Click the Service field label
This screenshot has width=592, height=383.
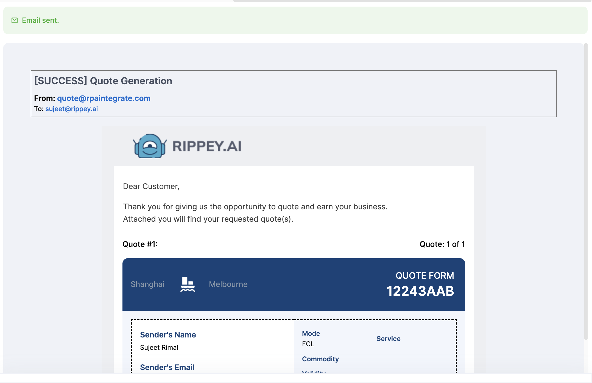[x=388, y=339]
